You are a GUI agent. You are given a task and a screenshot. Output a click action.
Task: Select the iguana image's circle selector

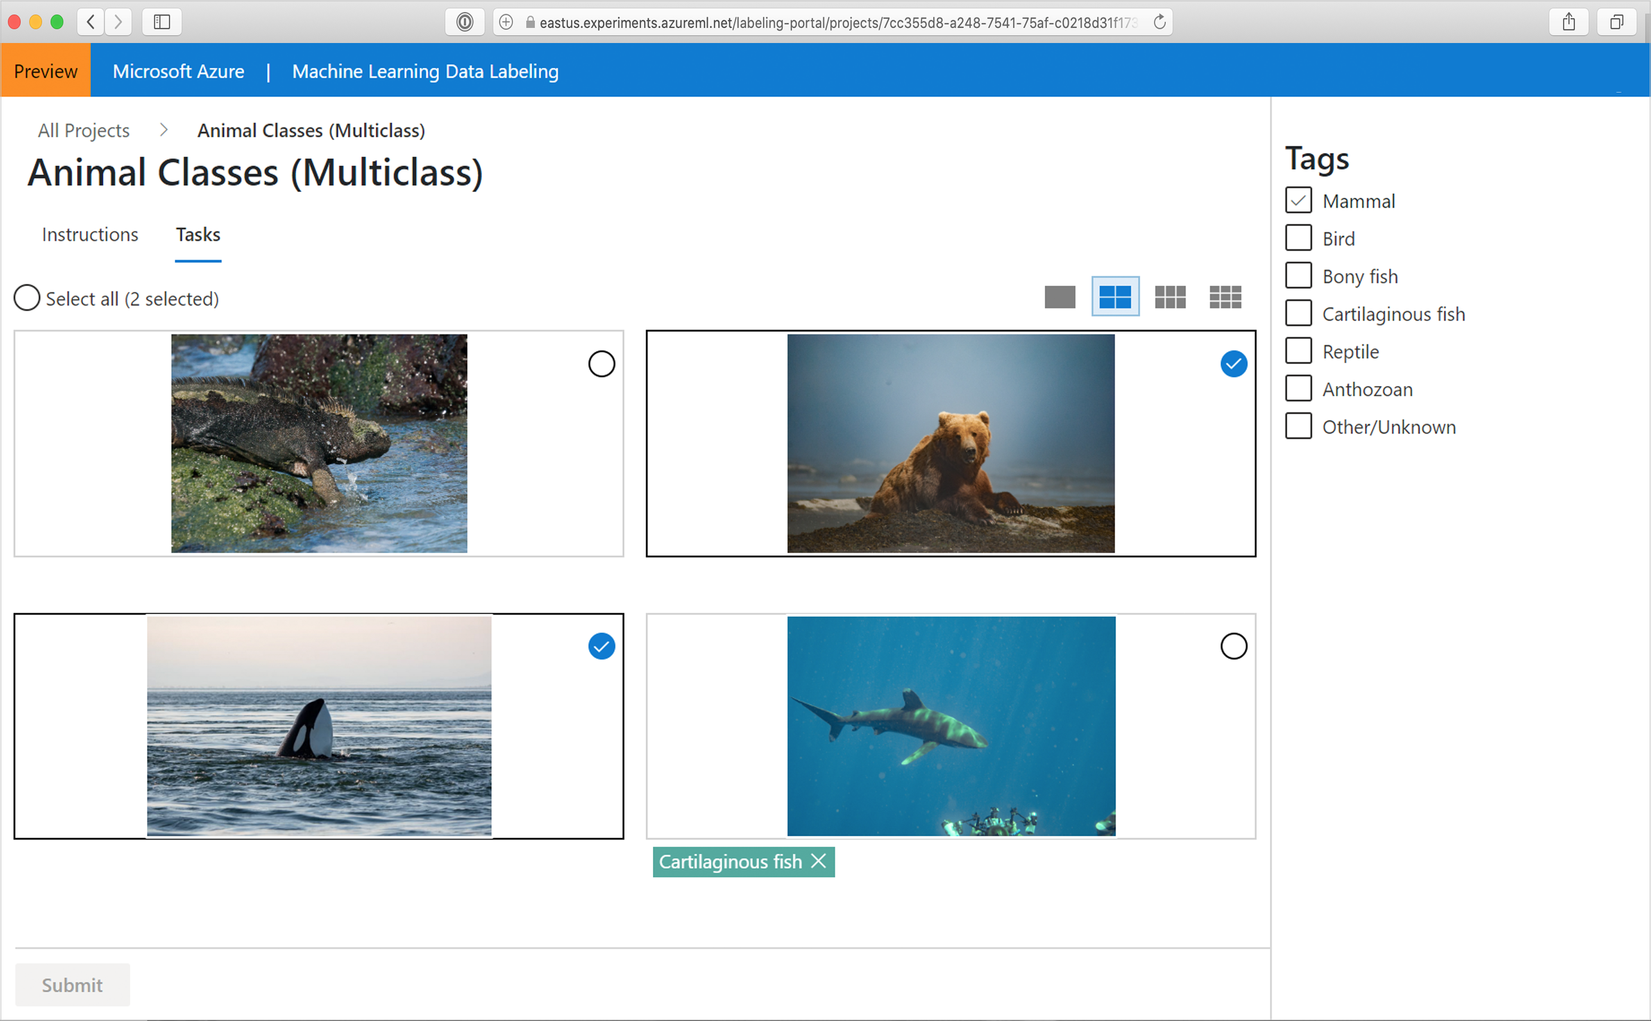602,364
